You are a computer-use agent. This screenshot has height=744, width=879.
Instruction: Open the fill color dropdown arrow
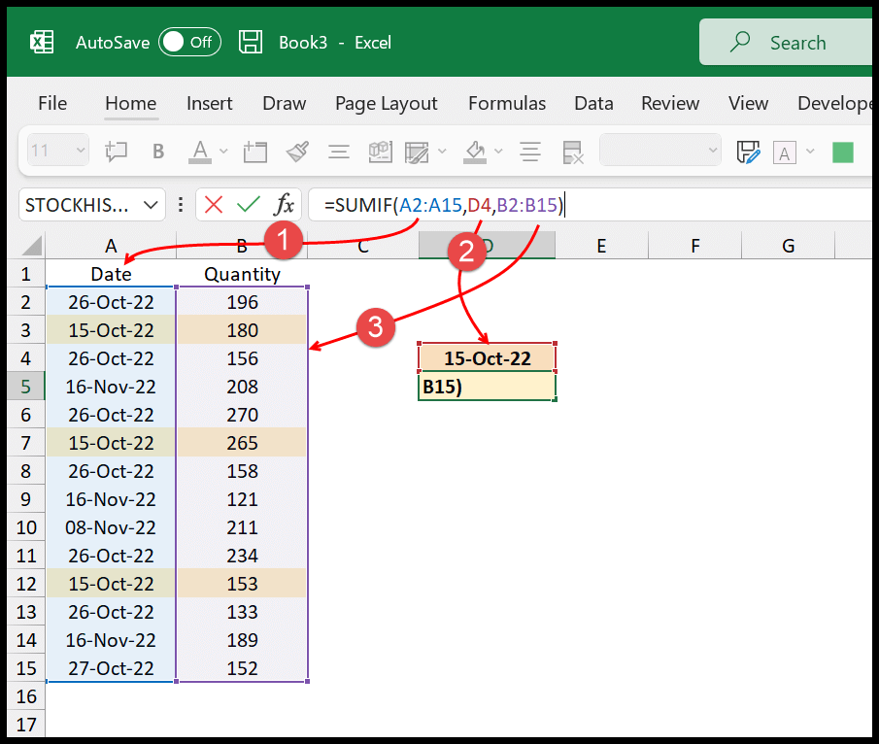click(x=498, y=151)
